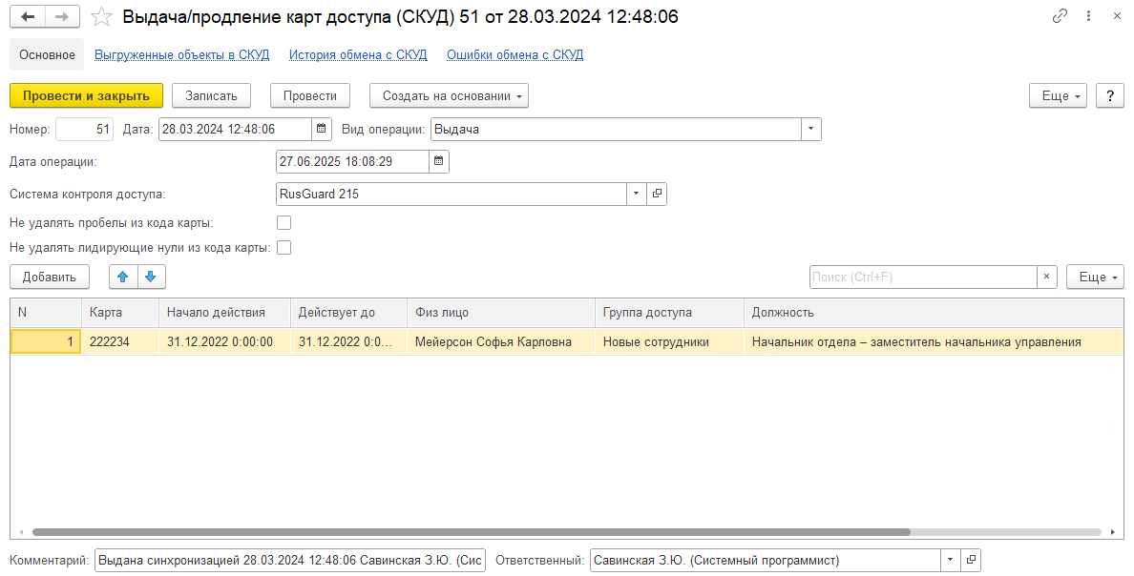Click the N column header
The image size is (1134, 576).
tap(46, 312)
